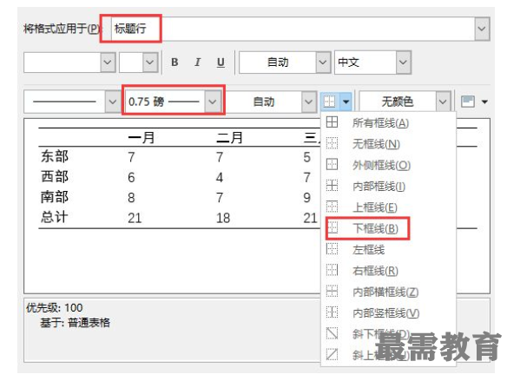Click the bottom border icon
The height and width of the screenshot is (381, 507).
tap(333, 228)
